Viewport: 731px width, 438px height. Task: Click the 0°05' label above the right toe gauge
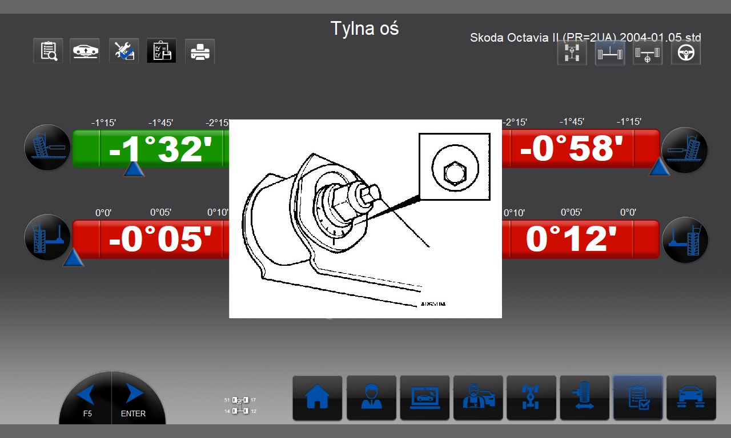coord(571,213)
